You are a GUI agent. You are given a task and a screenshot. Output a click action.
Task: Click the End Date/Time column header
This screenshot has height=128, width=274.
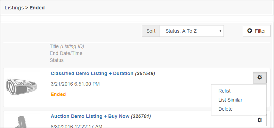tap(66, 53)
